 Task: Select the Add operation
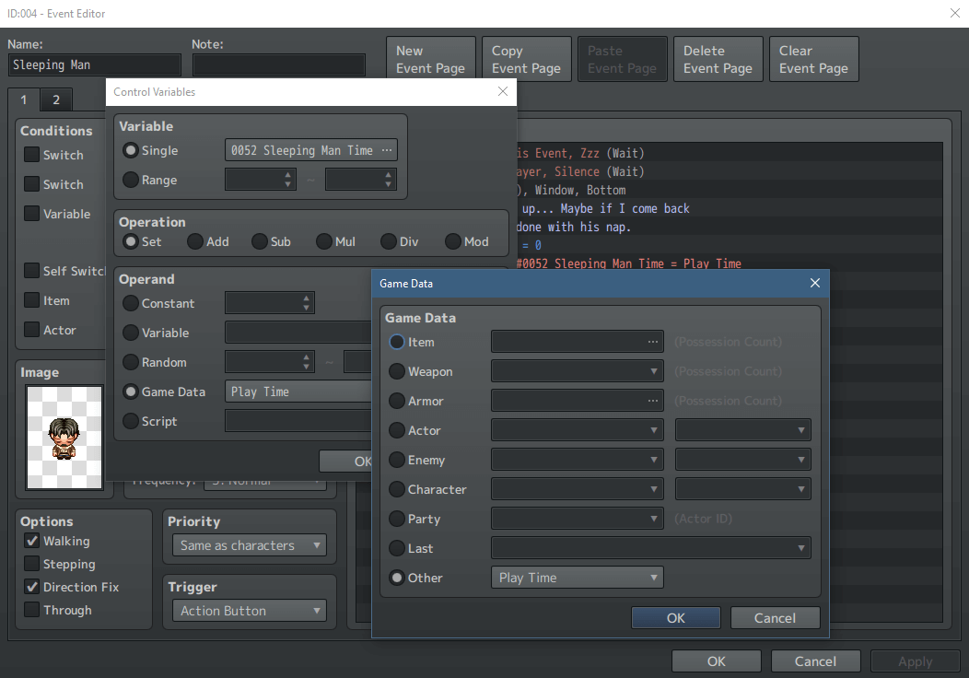(x=194, y=241)
